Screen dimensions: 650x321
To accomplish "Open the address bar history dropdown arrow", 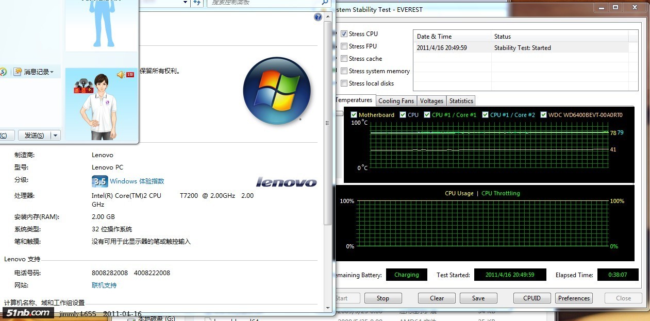I will tap(186, 3).
